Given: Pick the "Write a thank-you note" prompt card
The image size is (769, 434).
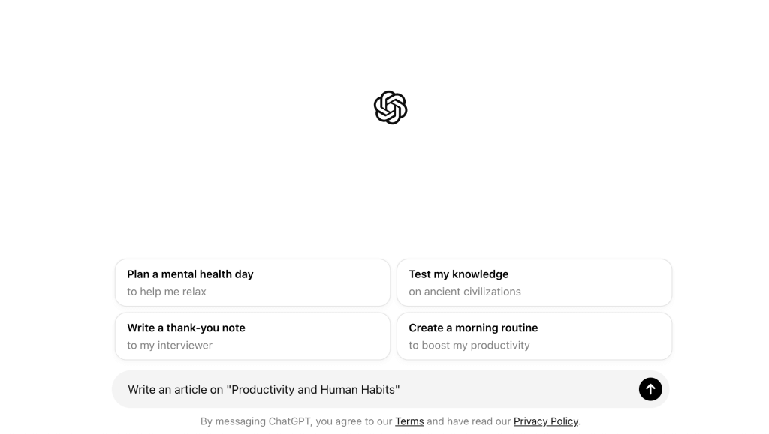Looking at the screenshot, I should click(252, 336).
